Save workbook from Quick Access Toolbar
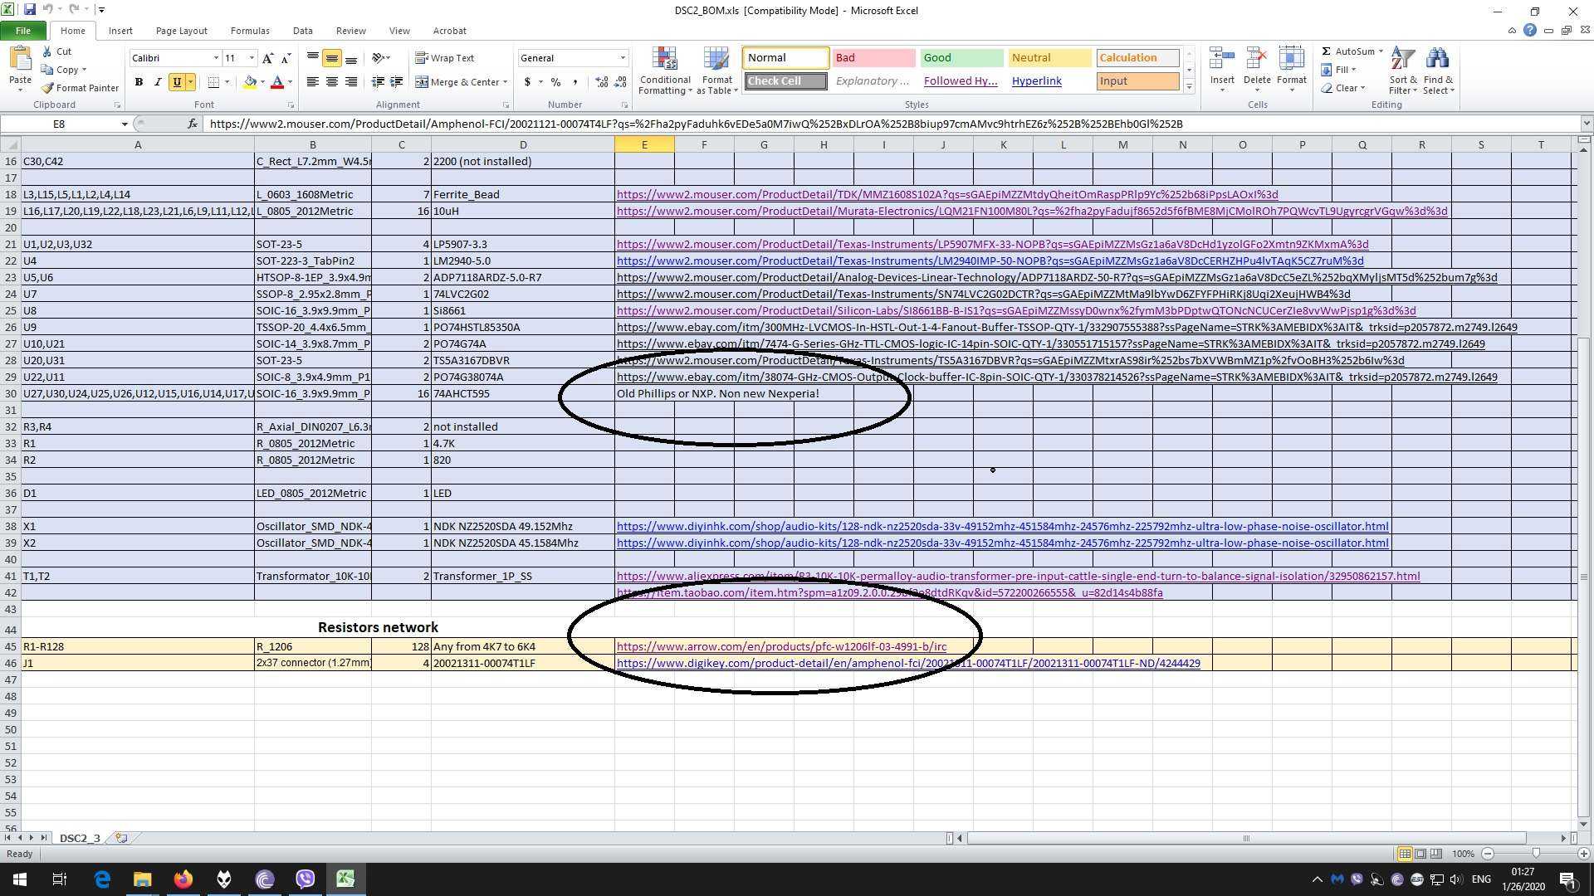This screenshot has width=1594, height=896. [30, 10]
